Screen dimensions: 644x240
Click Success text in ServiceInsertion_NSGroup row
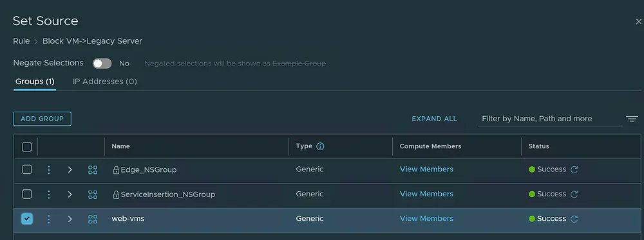(x=552, y=194)
